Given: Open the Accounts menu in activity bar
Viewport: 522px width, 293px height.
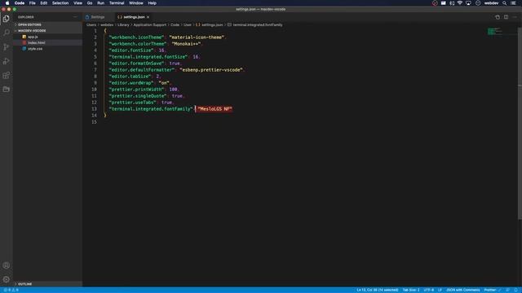Looking at the screenshot, I should [x=6, y=265].
